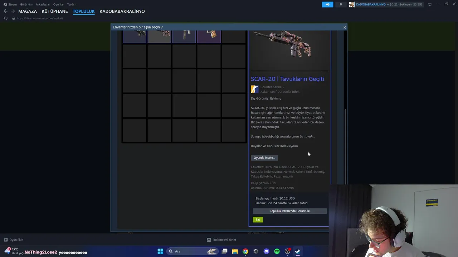The height and width of the screenshot is (257, 458).
Task: Open the OBS icon with the red badge
Action: pos(287,251)
